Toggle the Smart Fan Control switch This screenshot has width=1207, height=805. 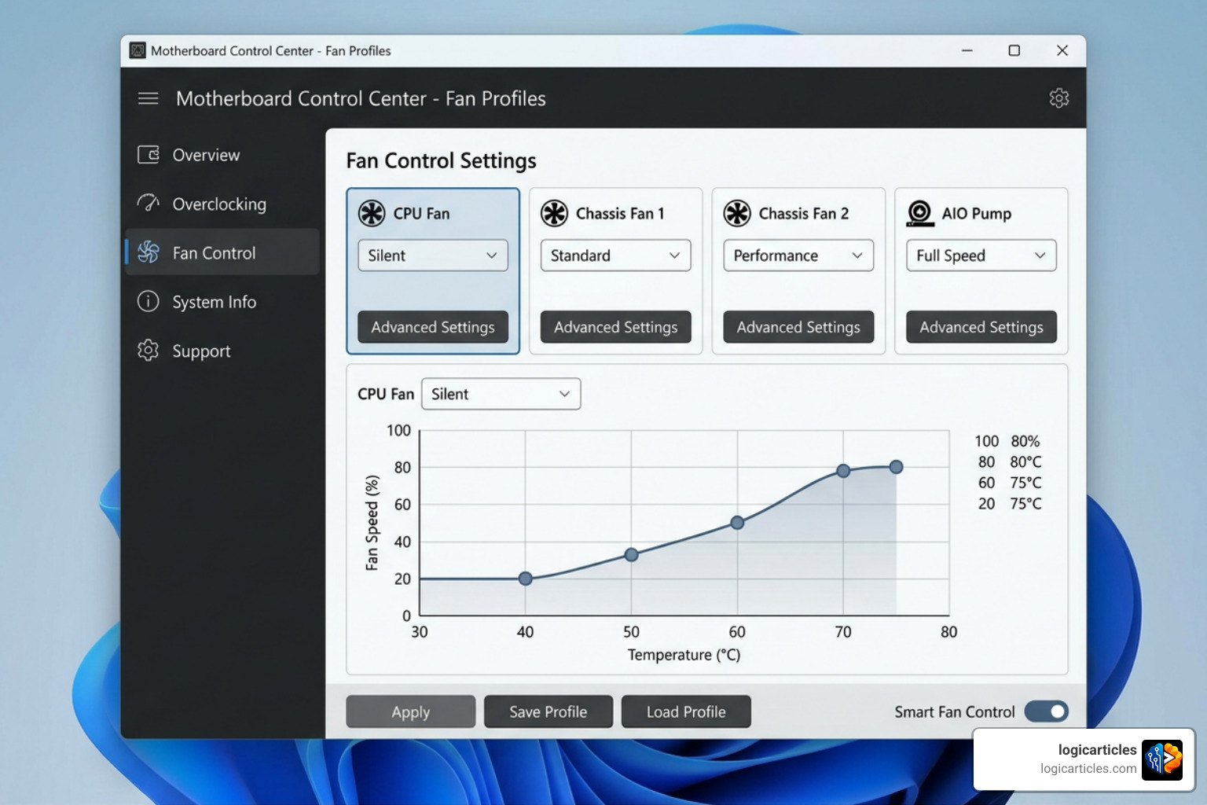click(1047, 711)
